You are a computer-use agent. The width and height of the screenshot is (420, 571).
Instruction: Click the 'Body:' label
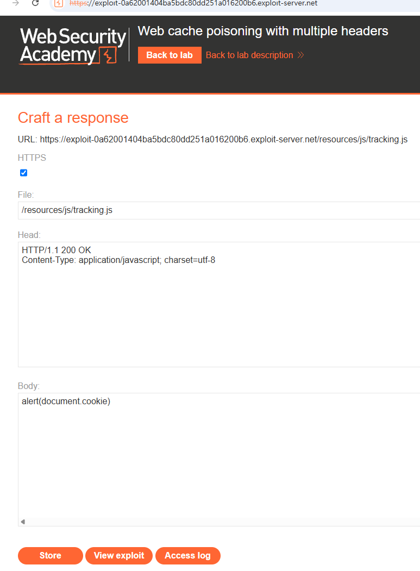[29, 386]
